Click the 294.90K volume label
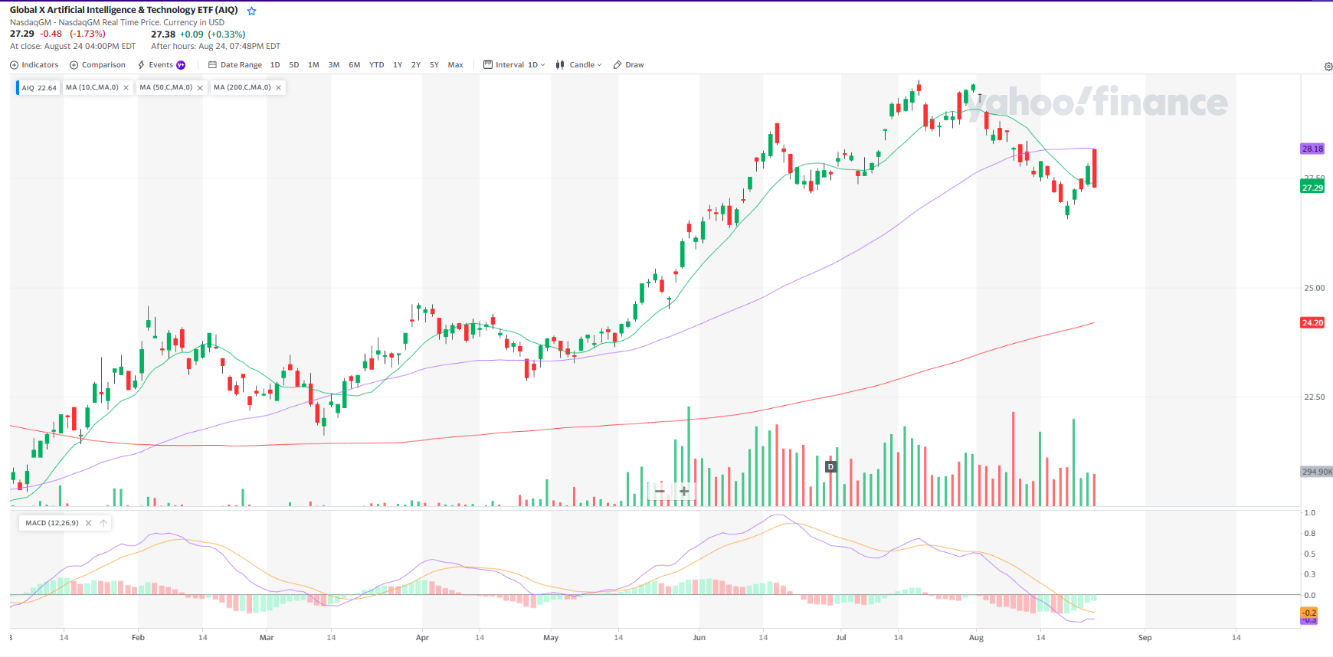 coord(1317,472)
